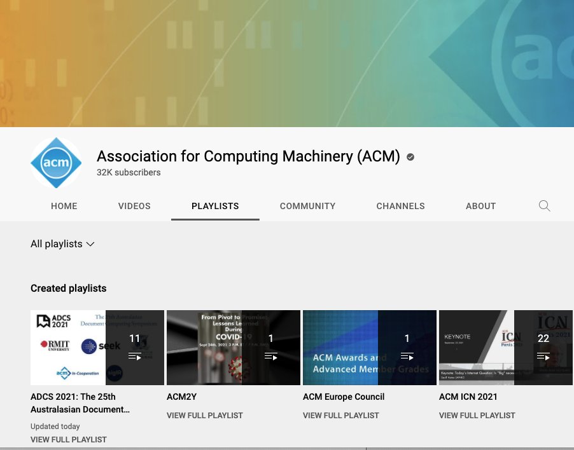The height and width of the screenshot is (450, 574).
Task: Click the ACM channel banner image
Action: (x=287, y=64)
